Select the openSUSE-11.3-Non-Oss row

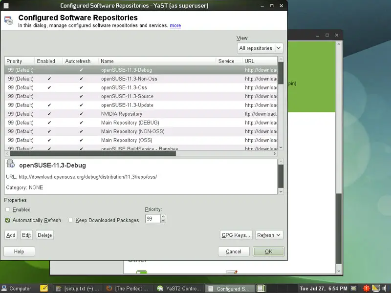click(x=141, y=79)
